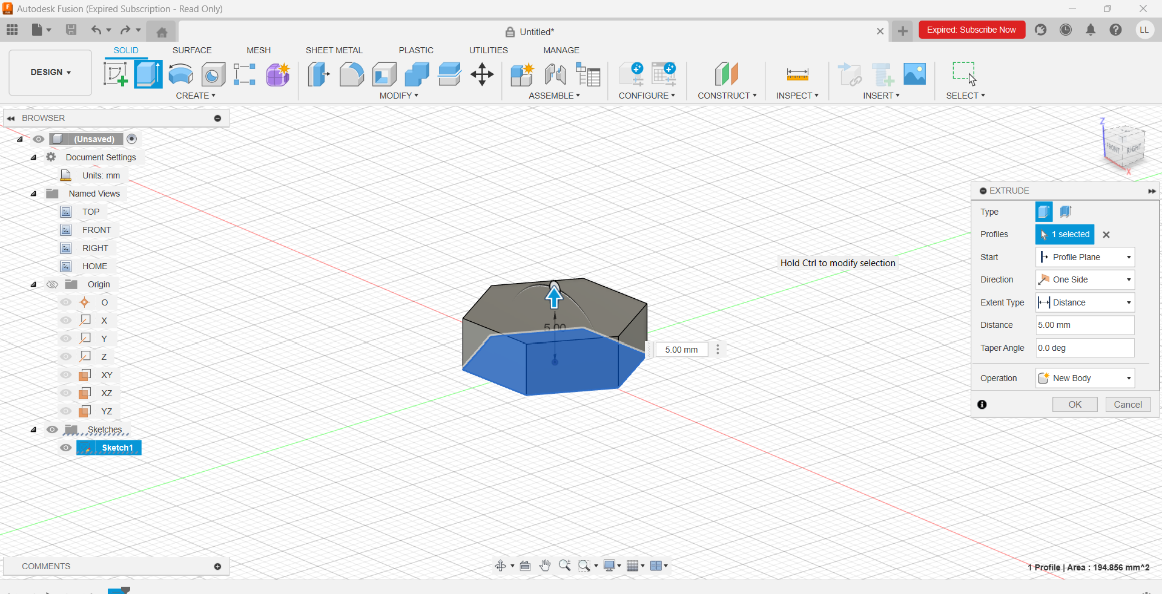Hide the Sketches folder
This screenshot has height=594, width=1162.
click(x=52, y=429)
